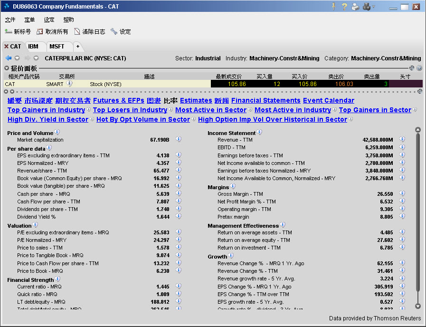This screenshot has width=426, height=327.
Task: Click 取消所有 cancel all toolbar button
Action: tap(52, 32)
